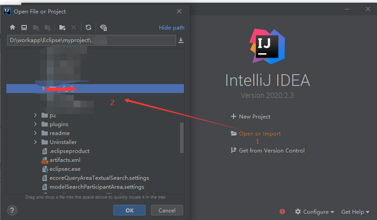Expand the Uninstaller folder
377x220 pixels.
(35, 142)
